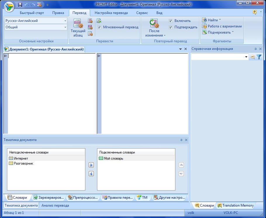
Task: Click the Работа с вариантами button
Action: pos(222,26)
